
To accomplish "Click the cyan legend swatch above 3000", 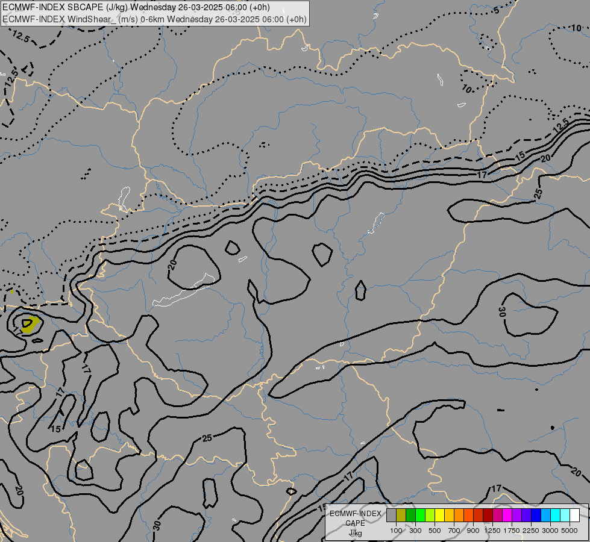I will [x=555, y=516].
